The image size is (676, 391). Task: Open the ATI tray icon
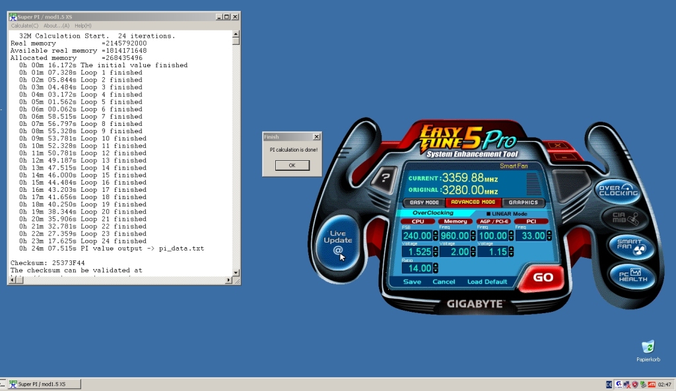coord(652,384)
